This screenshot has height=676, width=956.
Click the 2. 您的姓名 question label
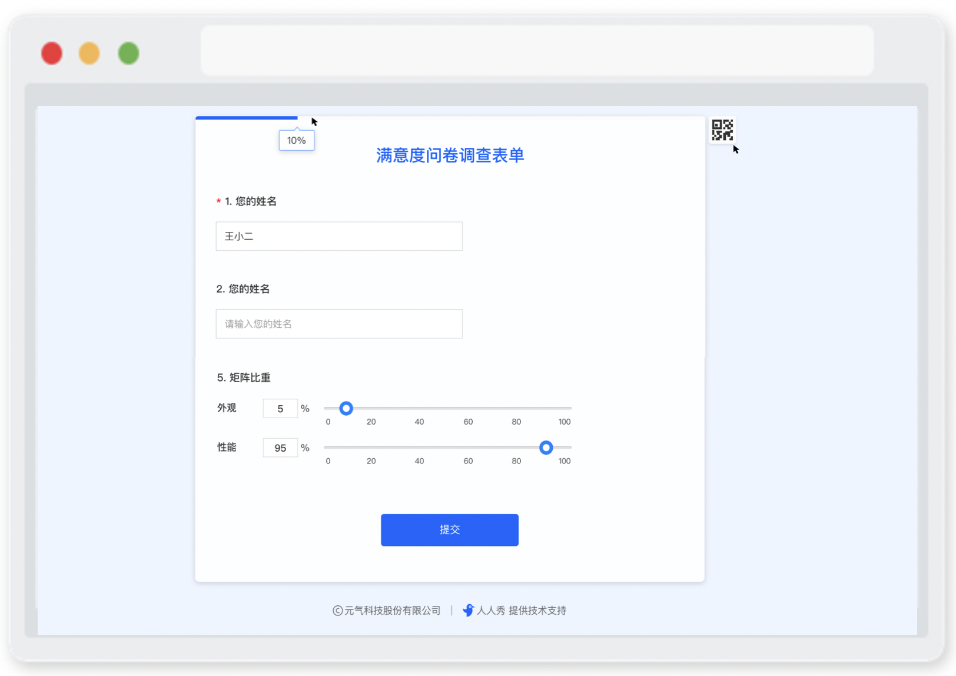[243, 289]
